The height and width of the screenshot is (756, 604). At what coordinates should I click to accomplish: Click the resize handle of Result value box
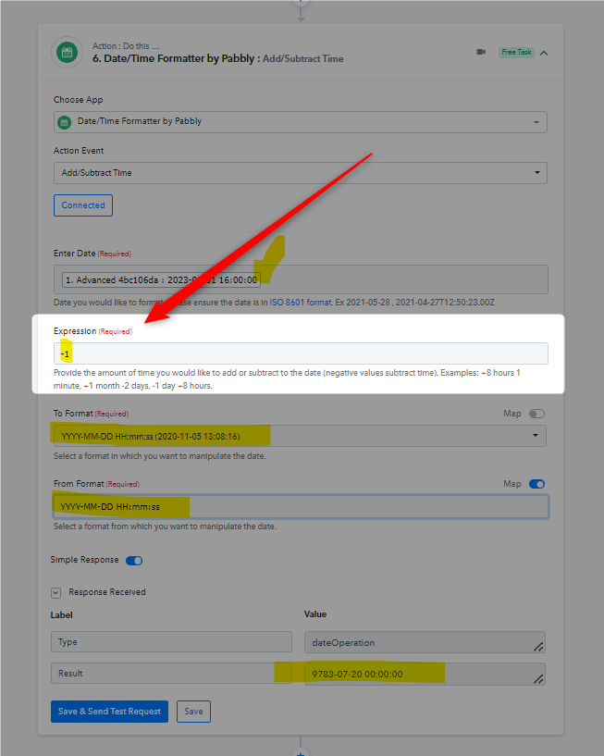pos(538,679)
